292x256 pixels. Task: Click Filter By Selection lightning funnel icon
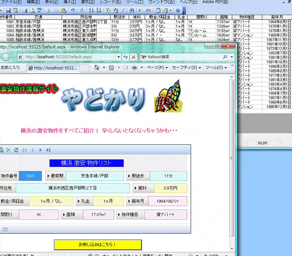[108, 10]
